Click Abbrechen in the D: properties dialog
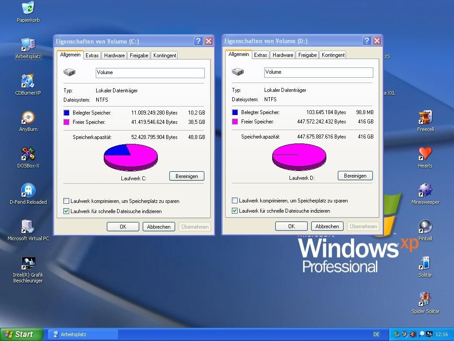This screenshot has height=341, width=454. click(x=327, y=226)
